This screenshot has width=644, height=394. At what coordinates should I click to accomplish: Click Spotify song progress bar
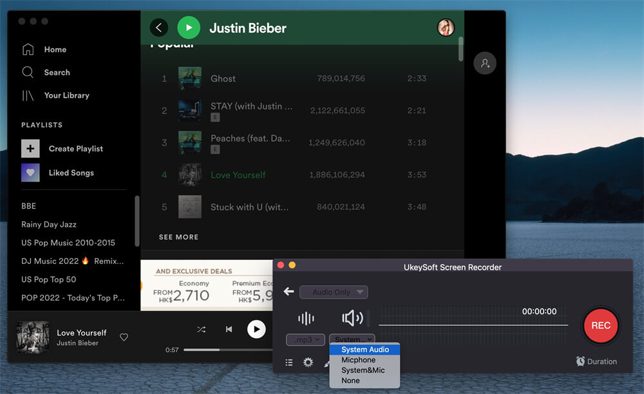[x=228, y=350]
